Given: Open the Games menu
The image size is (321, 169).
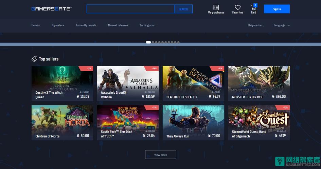Looking at the screenshot, I should tap(35, 25).
